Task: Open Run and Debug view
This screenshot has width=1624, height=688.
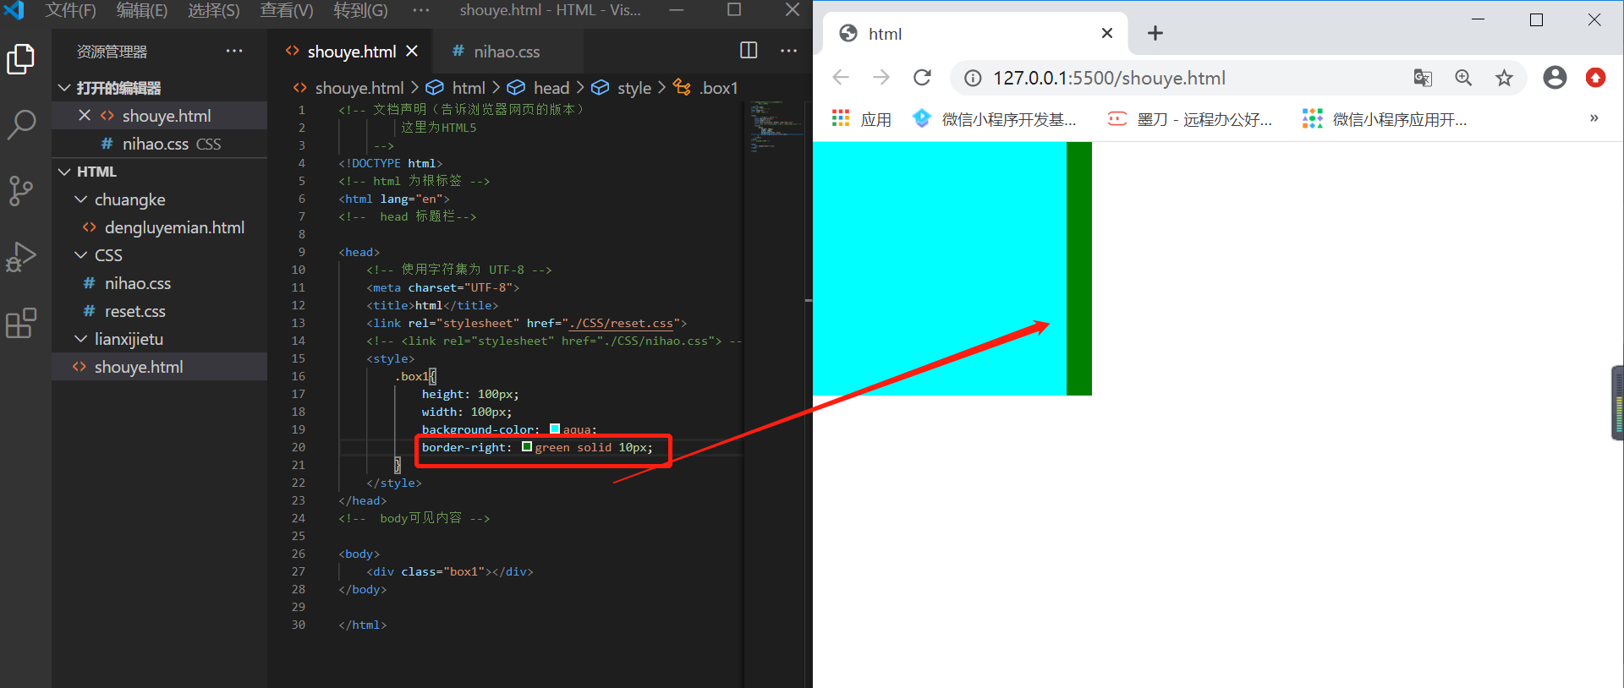Action: 20,257
